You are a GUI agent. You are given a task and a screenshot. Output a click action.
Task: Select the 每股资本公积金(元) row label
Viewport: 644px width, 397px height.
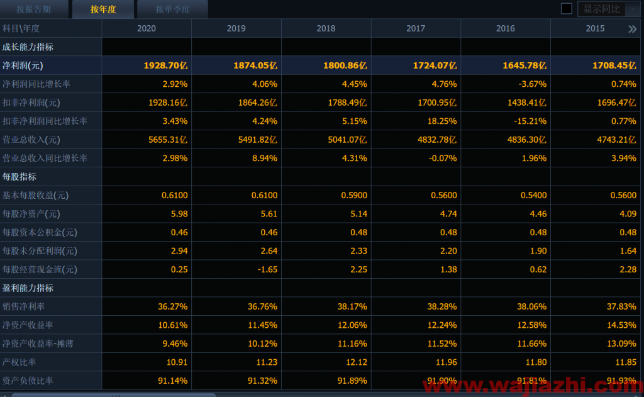(x=40, y=232)
